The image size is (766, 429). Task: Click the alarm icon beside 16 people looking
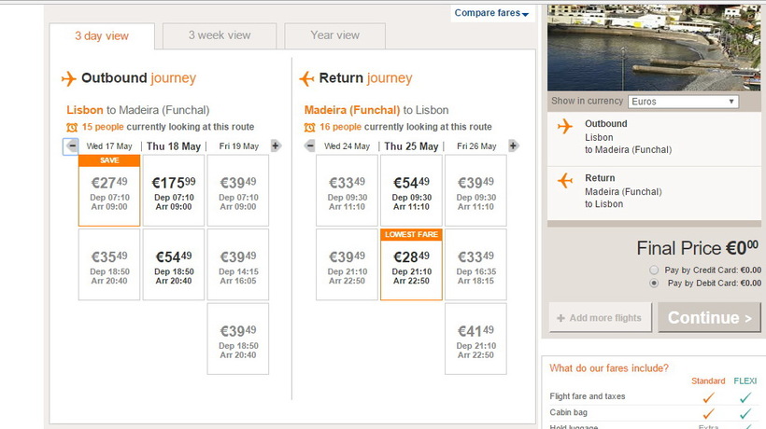[x=310, y=127]
